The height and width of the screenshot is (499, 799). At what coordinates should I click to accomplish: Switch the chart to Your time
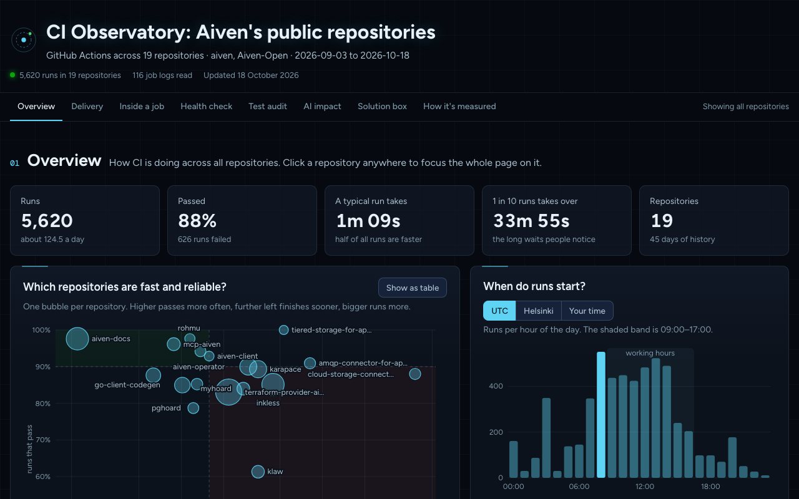coord(587,311)
